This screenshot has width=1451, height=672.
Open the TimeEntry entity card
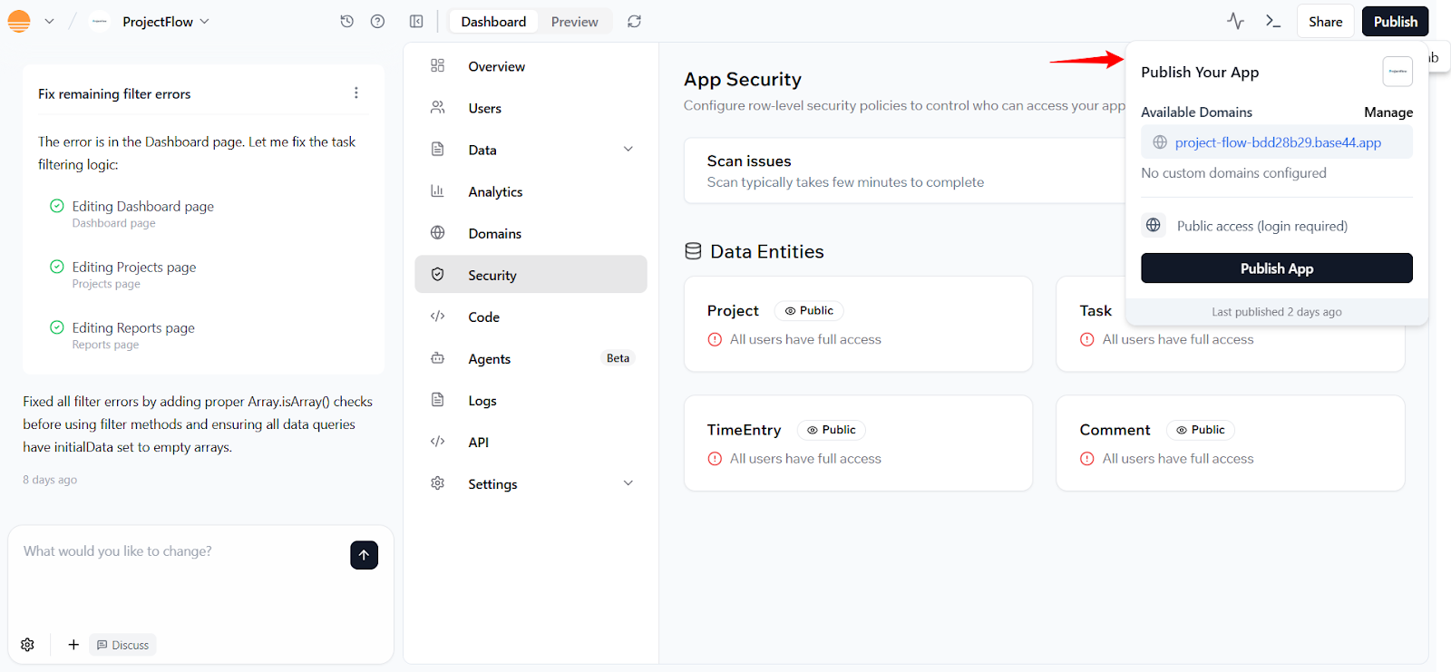(x=858, y=443)
